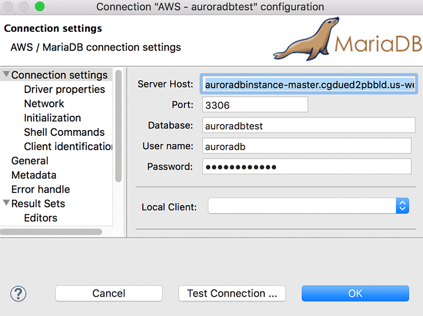Click the Password field
The width and height of the screenshot is (423, 316).
pyautogui.click(x=307, y=166)
